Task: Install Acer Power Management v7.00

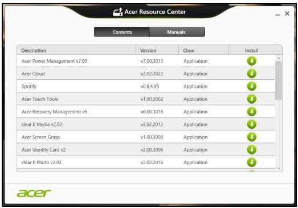Action: [x=252, y=61]
